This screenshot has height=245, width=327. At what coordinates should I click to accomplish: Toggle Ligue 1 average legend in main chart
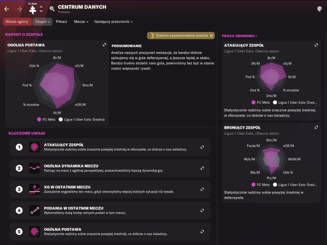pyautogui.click(x=82, y=119)
